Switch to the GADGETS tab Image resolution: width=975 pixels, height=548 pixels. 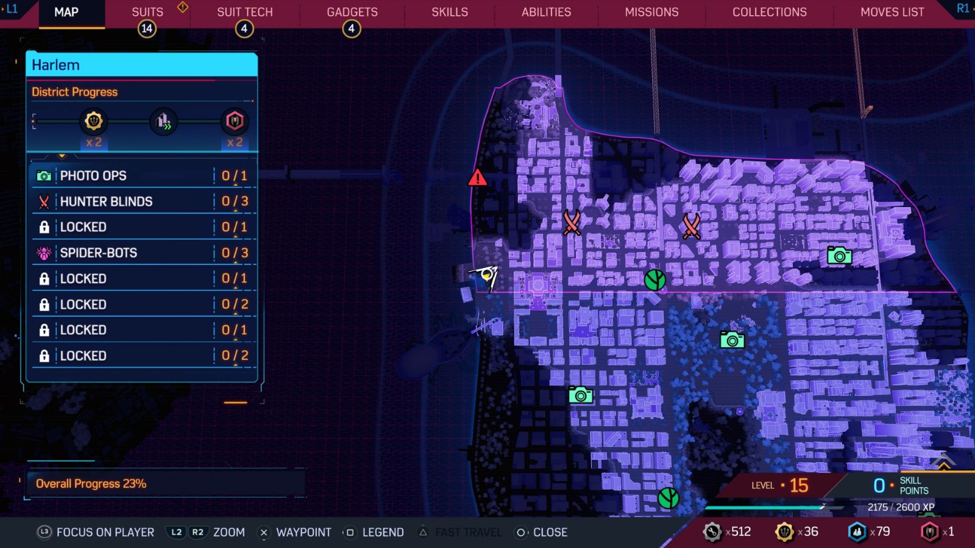352,12
